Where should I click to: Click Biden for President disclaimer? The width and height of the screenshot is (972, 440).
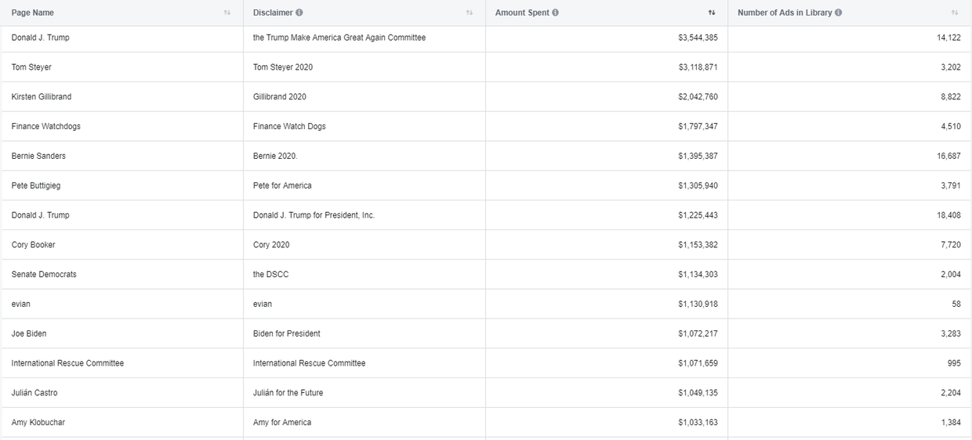tap(287, 334)
